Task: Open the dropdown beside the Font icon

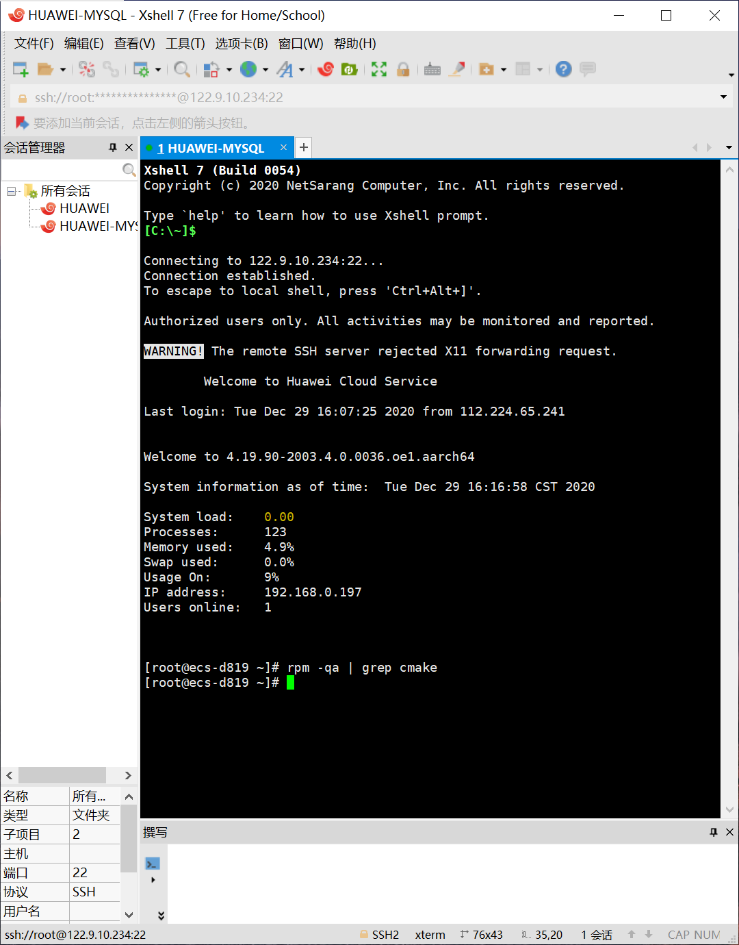Action: coord(302,69)
